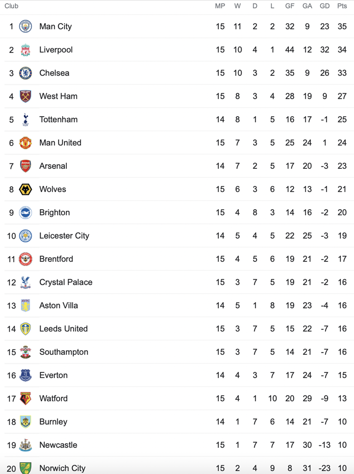354x474 pixels.
Task: Click the Crystal Palace eagle crest
Action: click(25, 282)
